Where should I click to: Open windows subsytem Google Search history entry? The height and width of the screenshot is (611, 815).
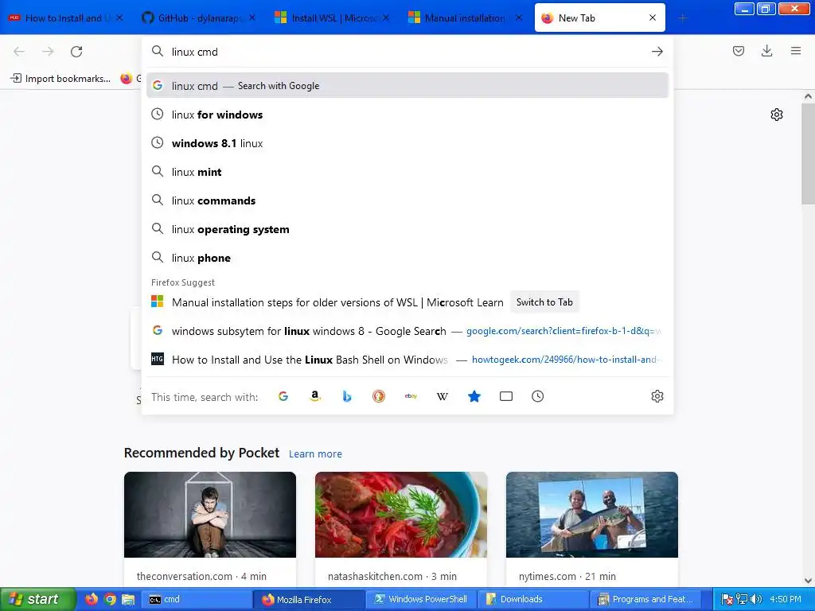pos(407,331)
